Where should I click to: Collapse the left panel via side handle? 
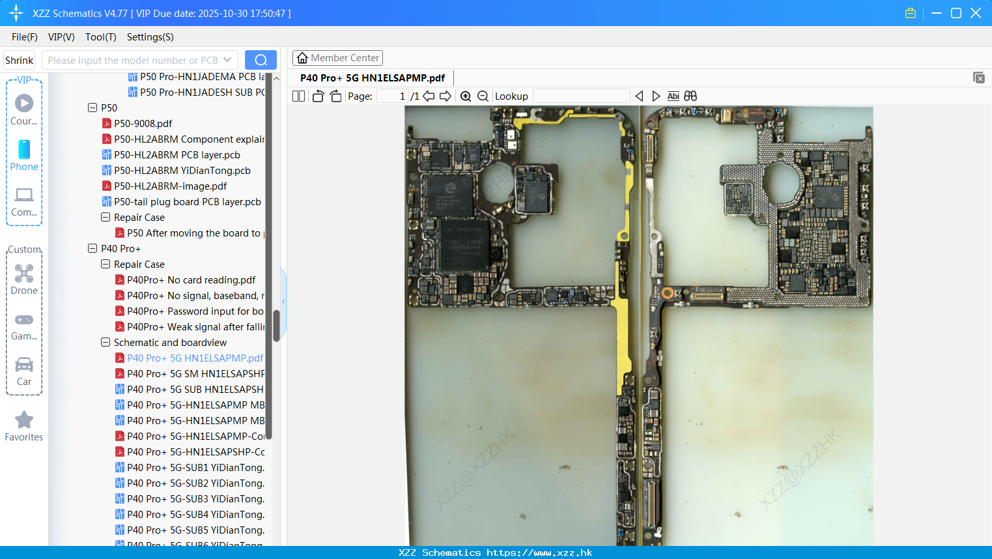[283, 301]
